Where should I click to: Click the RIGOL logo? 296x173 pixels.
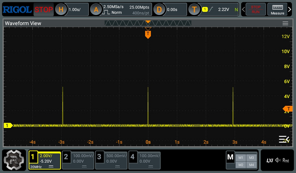(17, 10)
